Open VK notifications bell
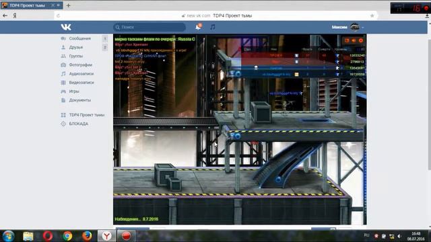 tap(199, 27)
